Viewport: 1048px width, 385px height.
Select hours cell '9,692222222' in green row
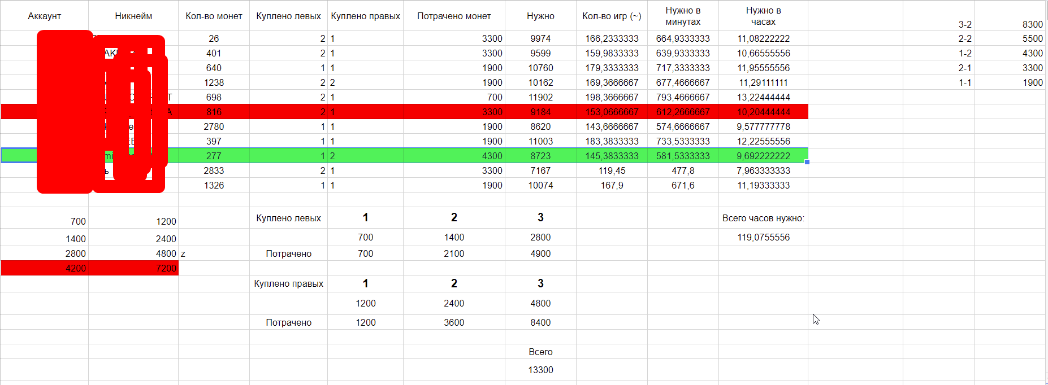point(763,156)
